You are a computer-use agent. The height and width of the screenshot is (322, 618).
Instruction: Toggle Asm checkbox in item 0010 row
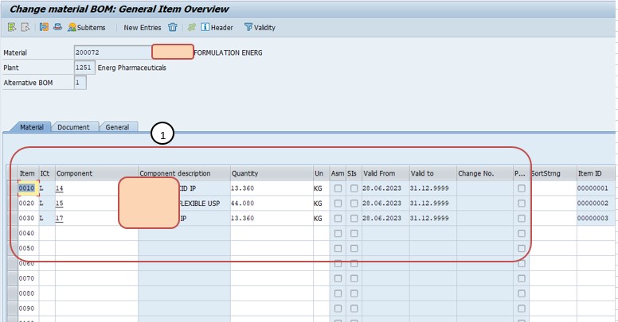338,188
